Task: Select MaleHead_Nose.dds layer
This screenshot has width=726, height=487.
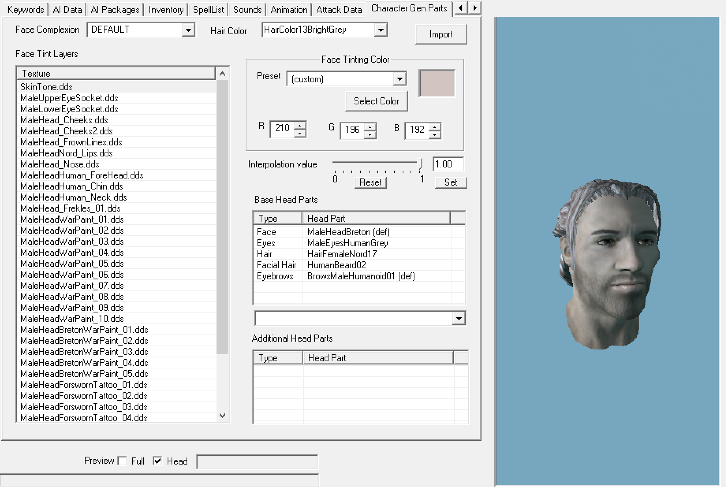Action: [117, 164]
